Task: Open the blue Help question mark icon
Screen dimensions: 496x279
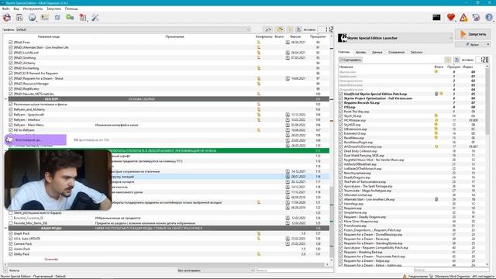Action: tap(489, 17)
